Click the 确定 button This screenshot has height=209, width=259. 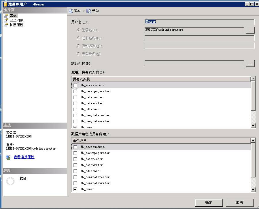[x=209, y=203]
